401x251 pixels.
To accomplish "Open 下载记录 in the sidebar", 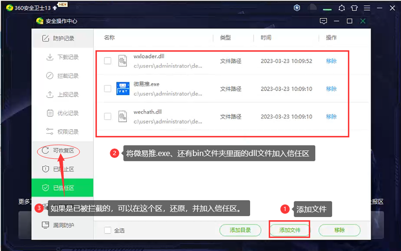I will coord(62,57).
